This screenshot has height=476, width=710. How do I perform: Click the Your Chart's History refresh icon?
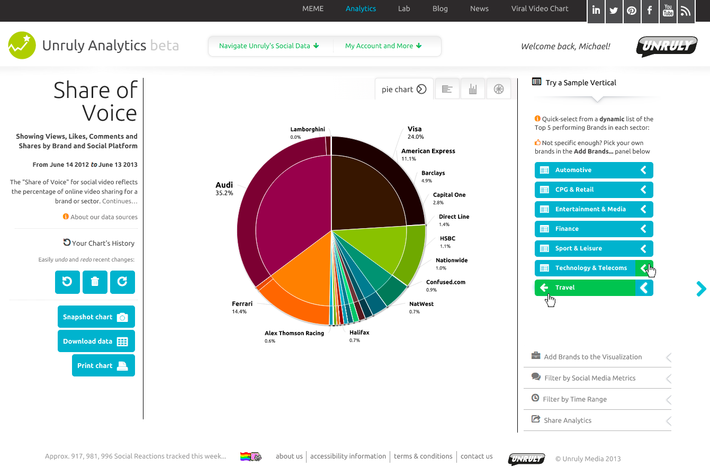67,243
